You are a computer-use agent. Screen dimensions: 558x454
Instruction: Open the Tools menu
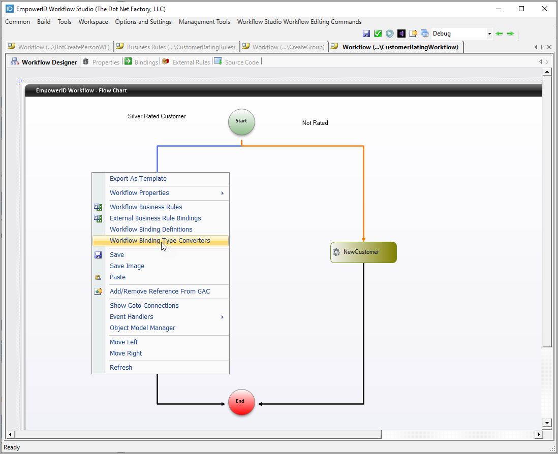click(65, 22)
